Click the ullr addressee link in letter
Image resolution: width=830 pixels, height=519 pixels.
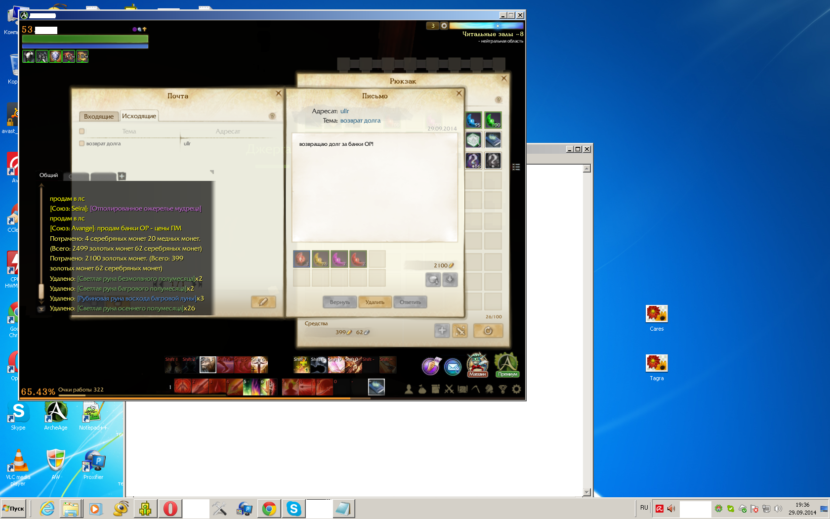(x=344, y=111)
